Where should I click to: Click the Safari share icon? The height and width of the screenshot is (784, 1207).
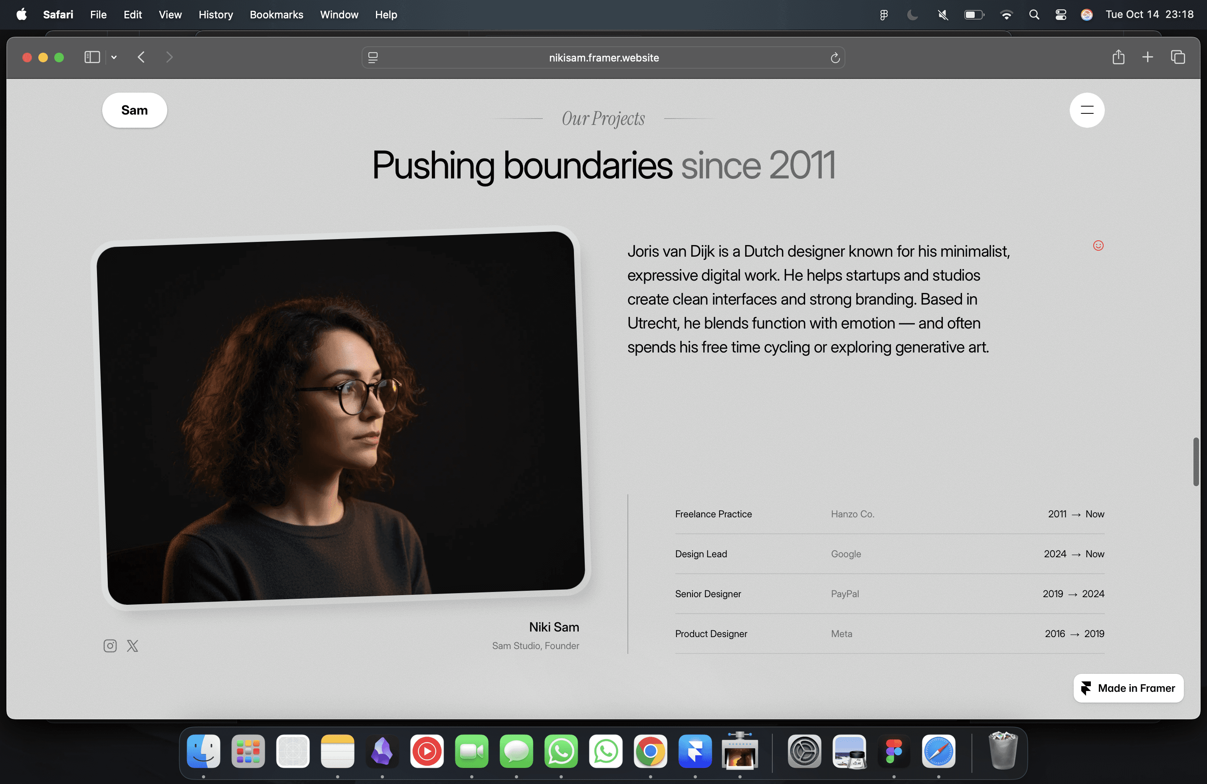[1118, 57]
